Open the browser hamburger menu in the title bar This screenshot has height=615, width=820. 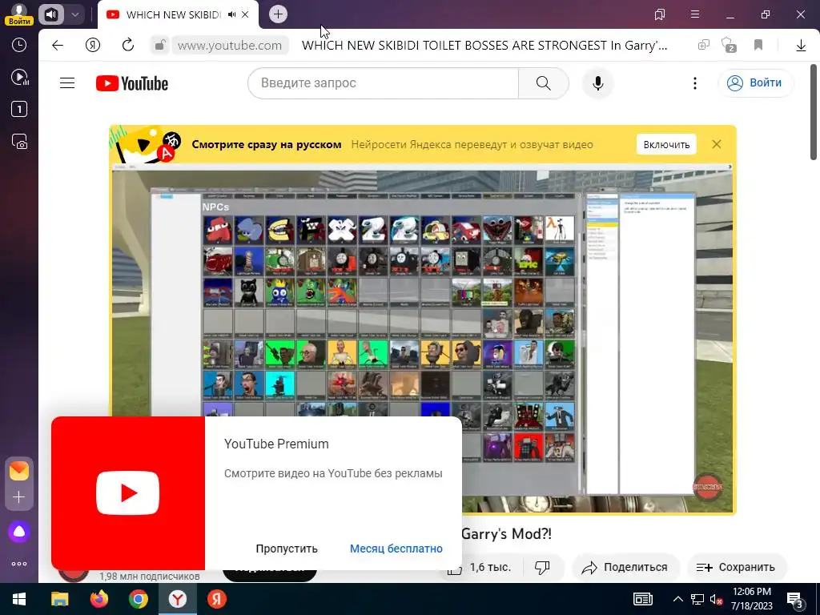click(x=695, y=14)
